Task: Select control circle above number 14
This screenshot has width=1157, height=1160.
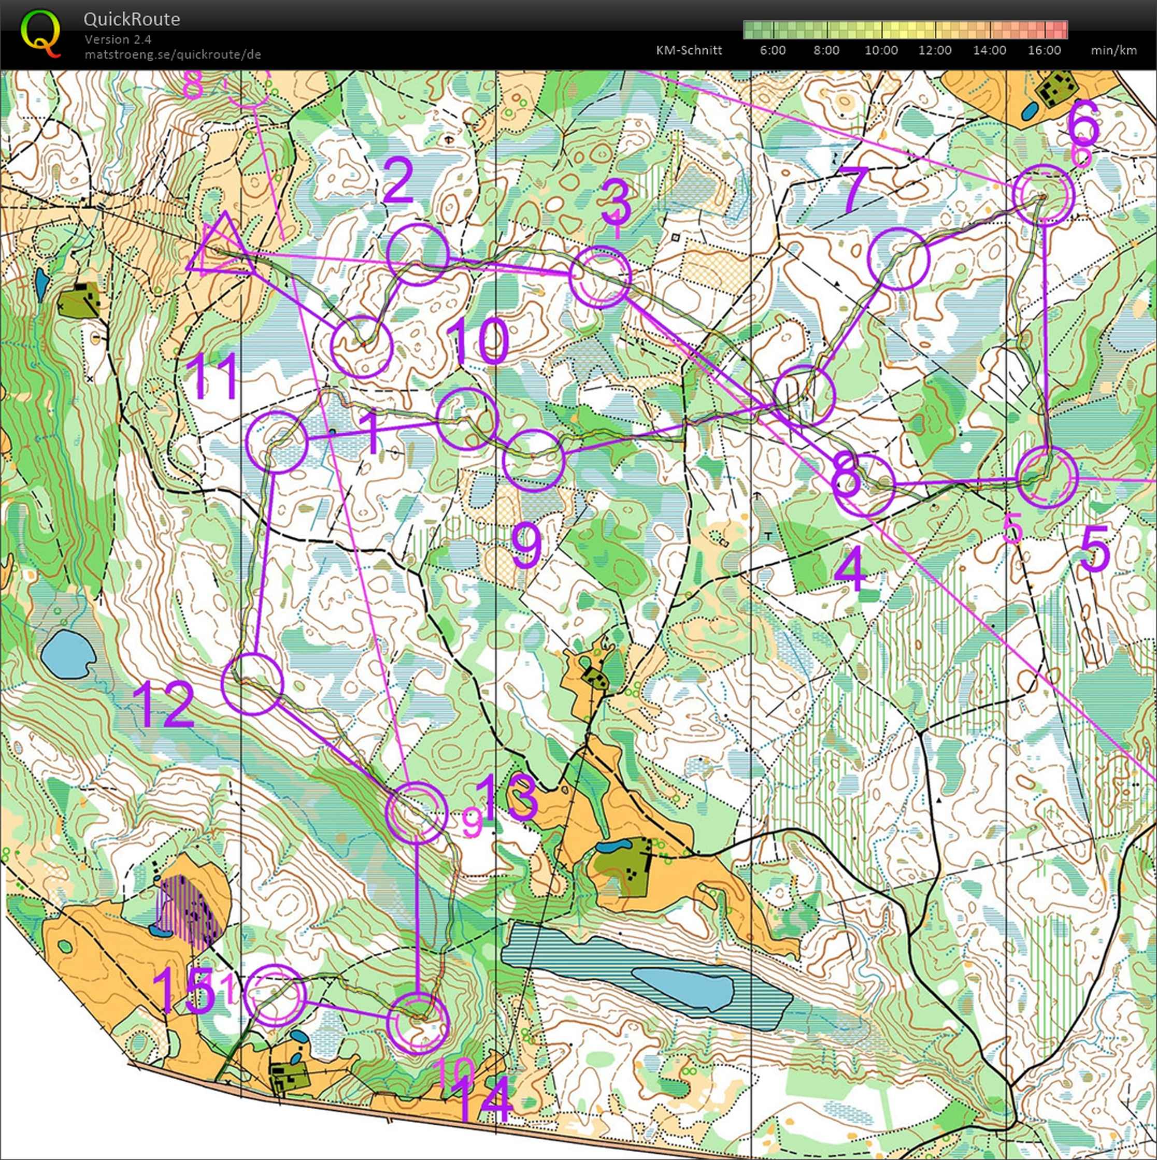Action: coord(418,1023)
